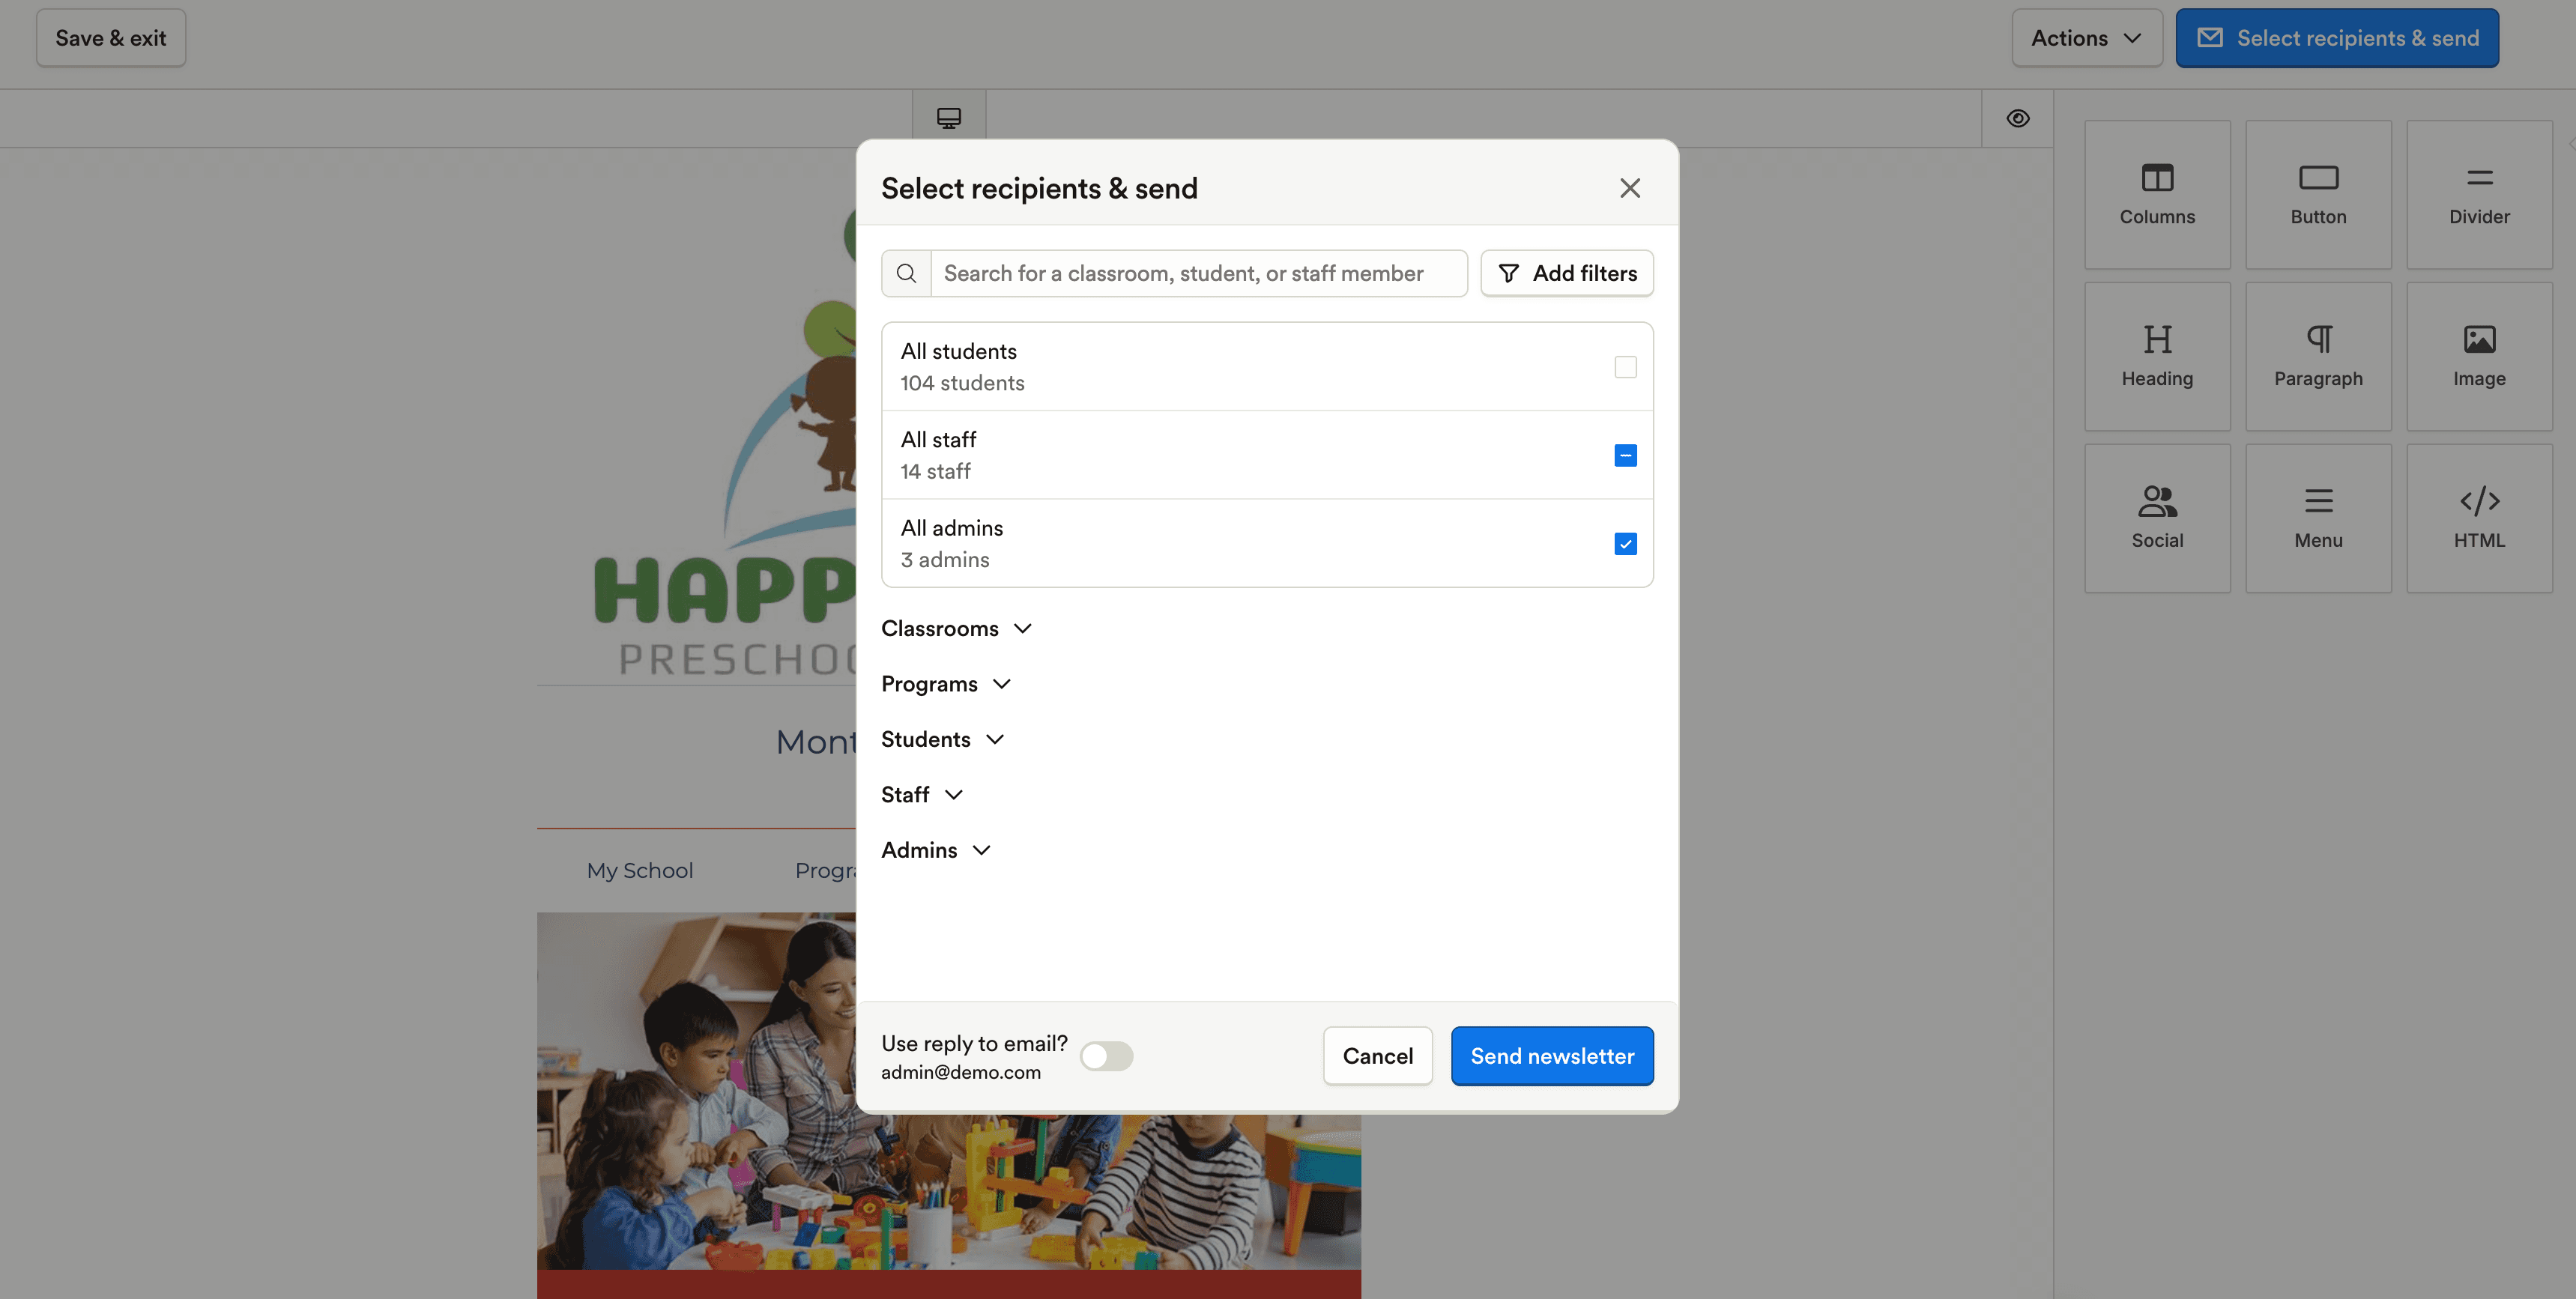Uncheck the All admins checkbox
Viewport: 2576px width, 1299px height.
pos(1625,544)
